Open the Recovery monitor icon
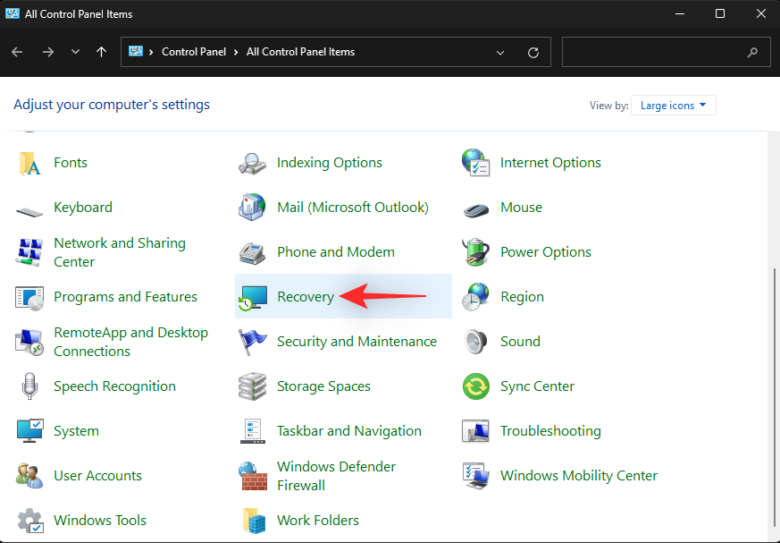Image resolution: width=780 pixels, height=543 pixels. [x=253, y=298]
